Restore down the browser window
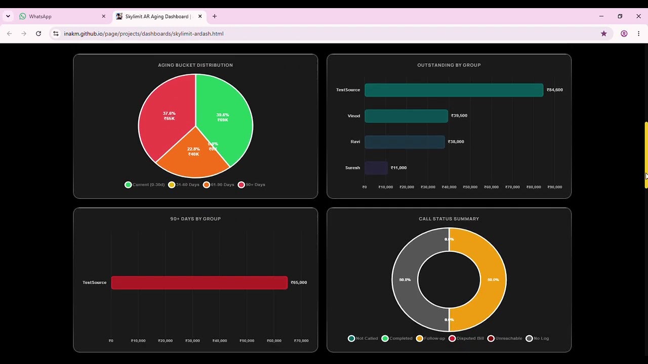Viewport: 648px width, 364px height. click(620, 16)
